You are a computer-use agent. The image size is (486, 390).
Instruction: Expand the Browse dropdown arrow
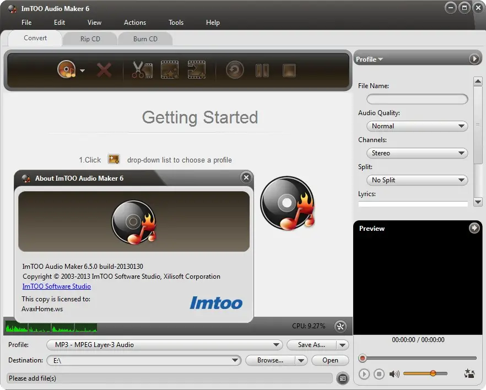click(301, 360)
